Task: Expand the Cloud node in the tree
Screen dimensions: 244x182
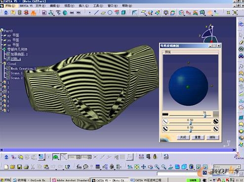Action: (x=1, y=63)
